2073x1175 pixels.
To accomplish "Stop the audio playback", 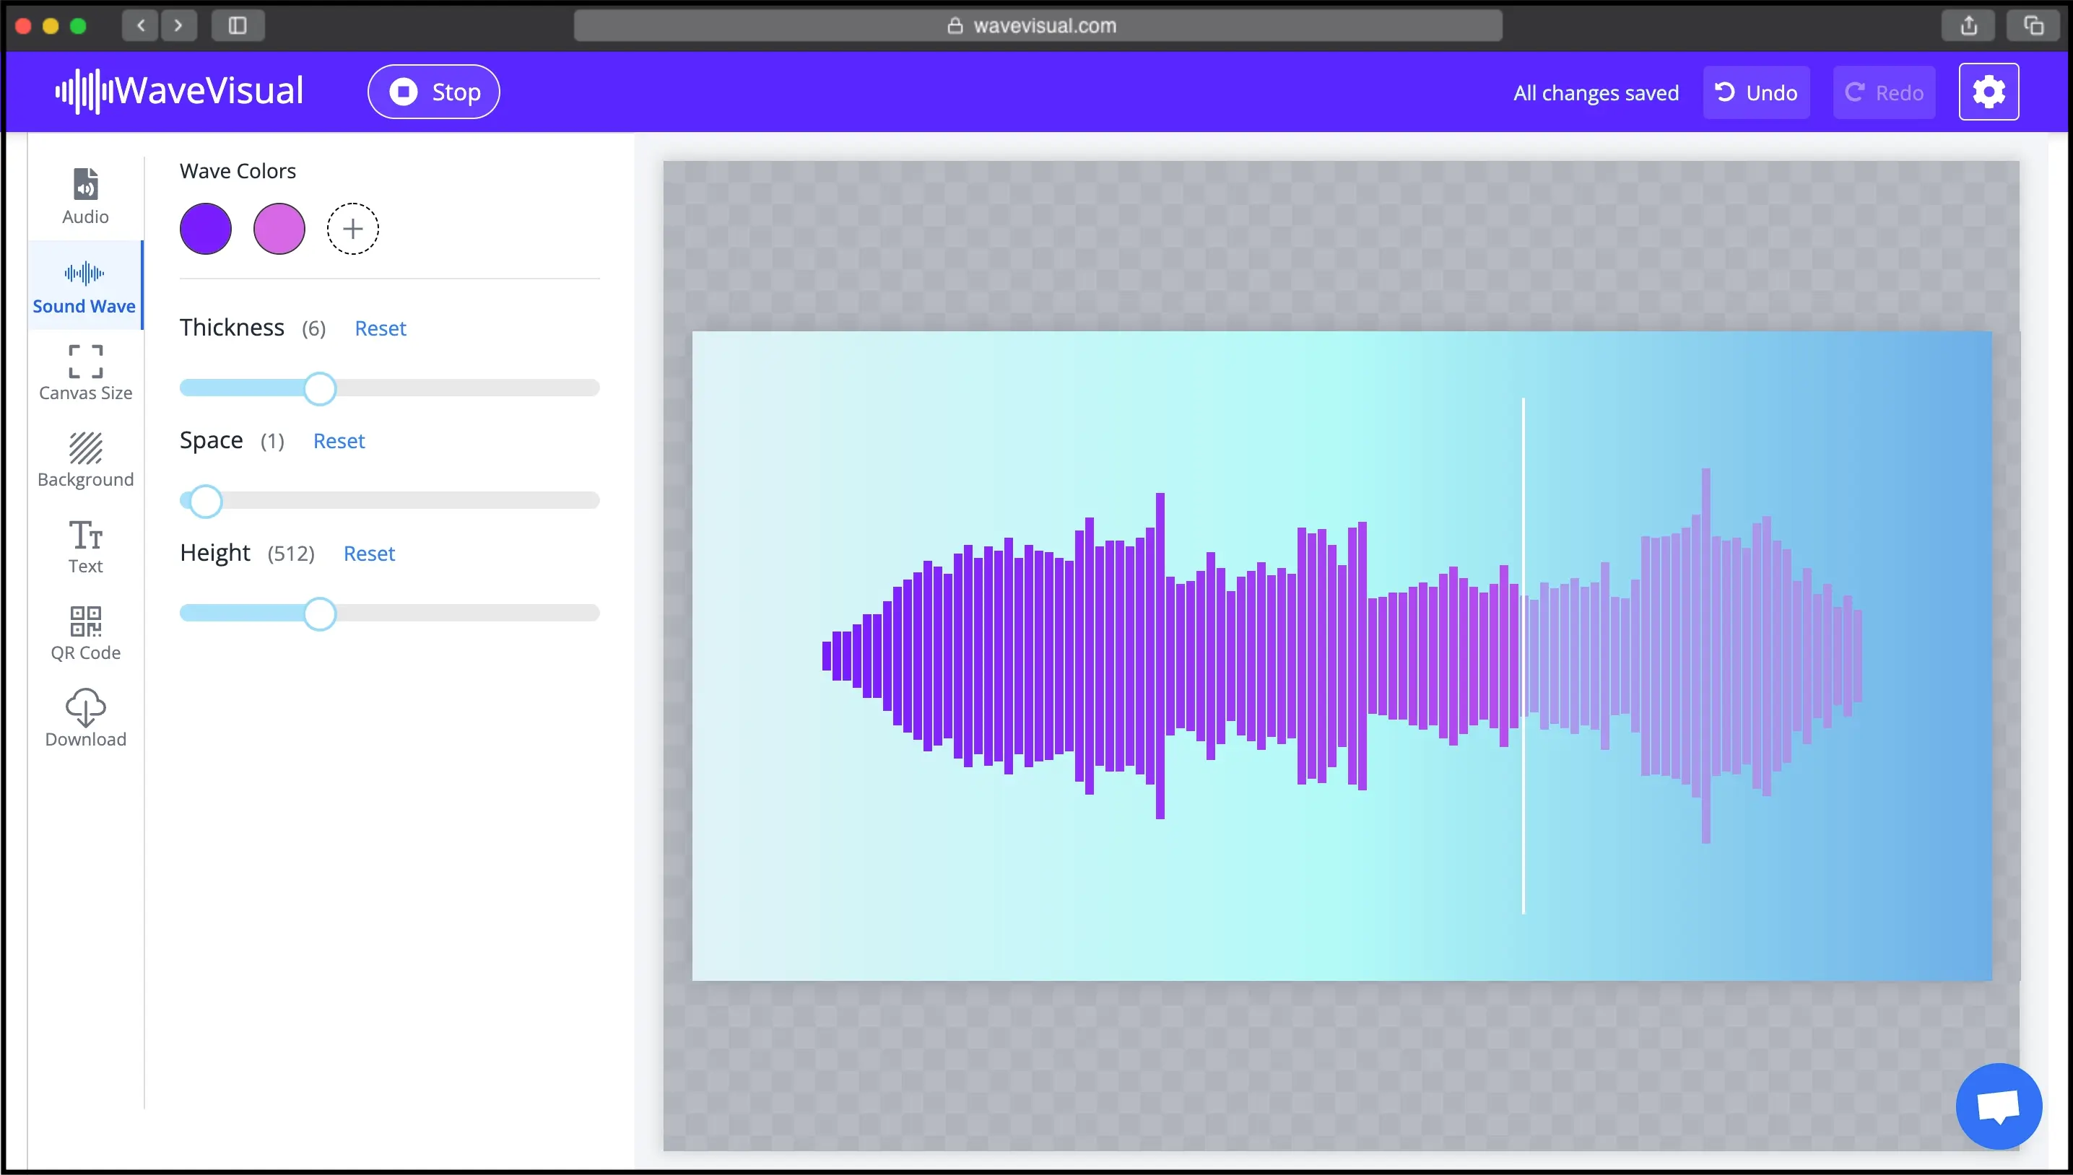I will [433, 91].
